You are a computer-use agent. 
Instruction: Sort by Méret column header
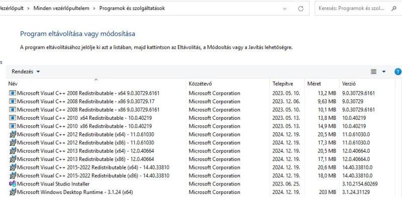(322, 84)
